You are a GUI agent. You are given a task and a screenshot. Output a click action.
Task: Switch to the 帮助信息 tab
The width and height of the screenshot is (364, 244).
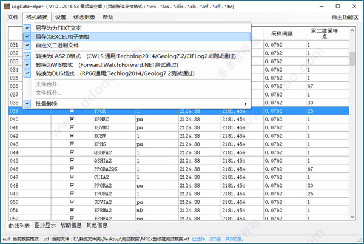pos(71,225)
